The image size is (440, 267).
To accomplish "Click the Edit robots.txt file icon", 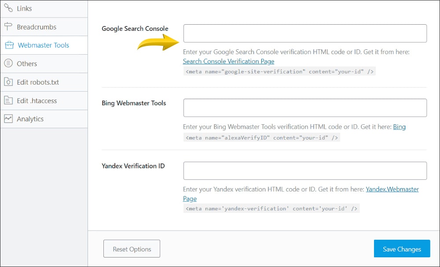I will 8,82.
